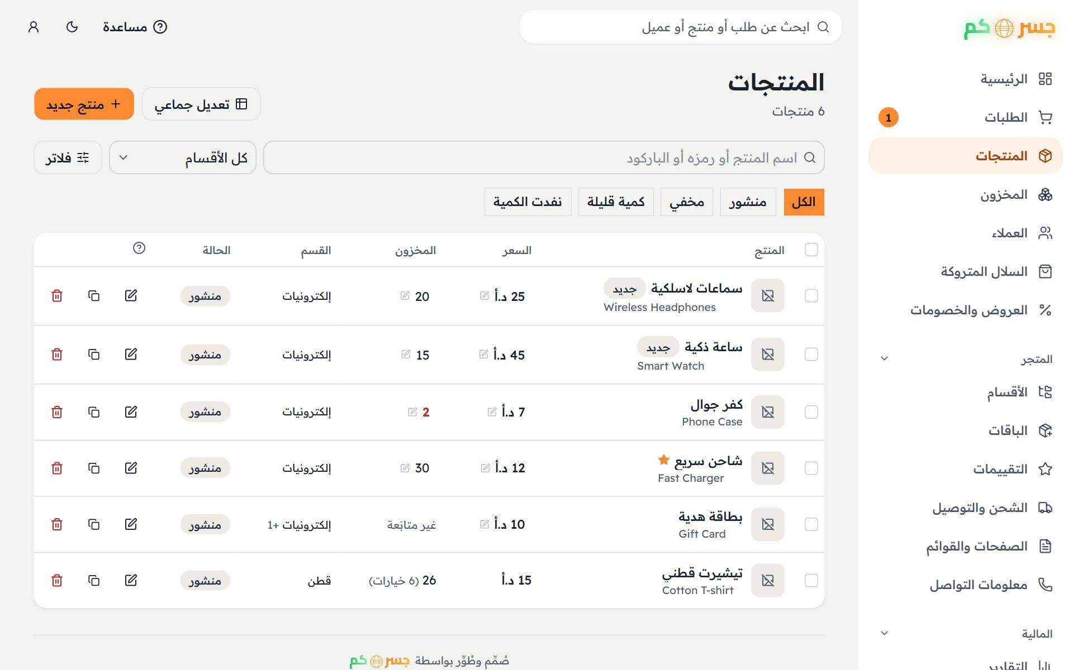Click the منتج جديد button
Screen dimensions: 1073x670
click(x=84, y=104)
